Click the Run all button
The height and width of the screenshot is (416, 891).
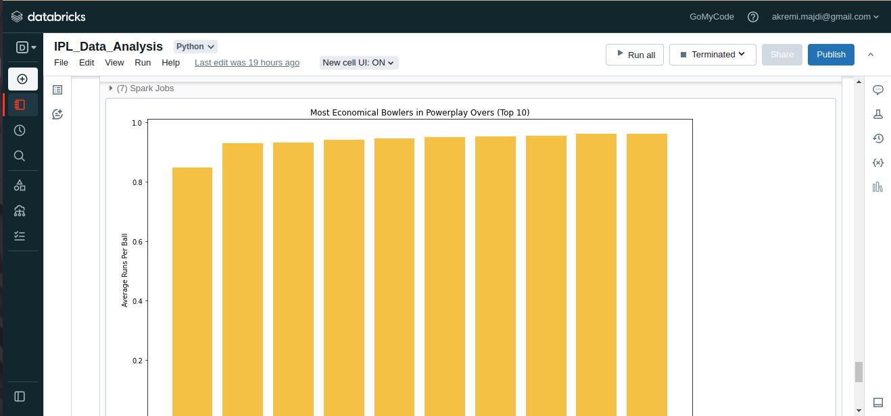pyautogui.click(x=635, y=55)
